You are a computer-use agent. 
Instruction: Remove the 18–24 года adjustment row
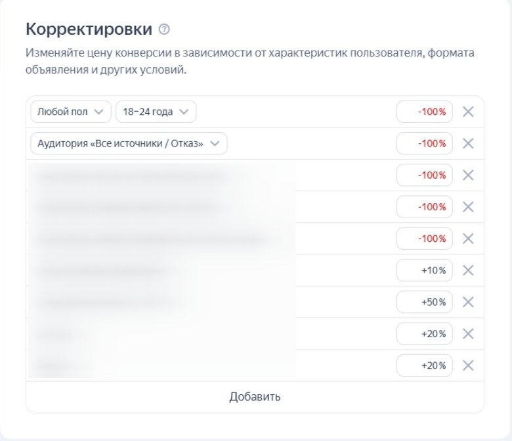[x=468, y=112]
